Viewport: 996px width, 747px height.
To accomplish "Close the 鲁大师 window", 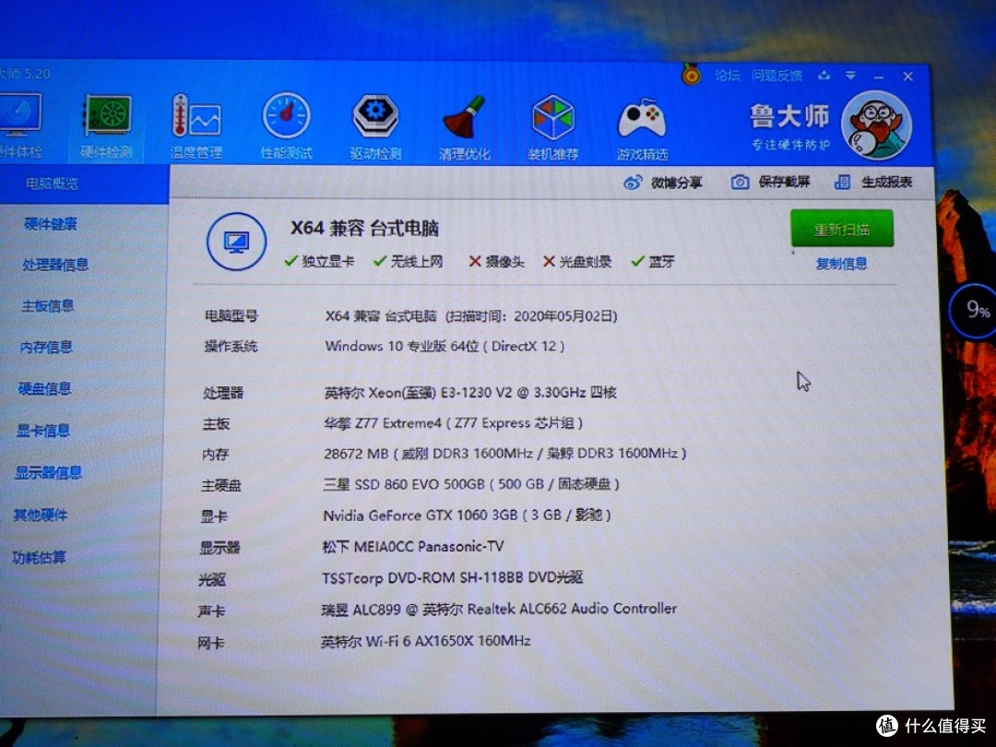I will [x=908, y=77].
